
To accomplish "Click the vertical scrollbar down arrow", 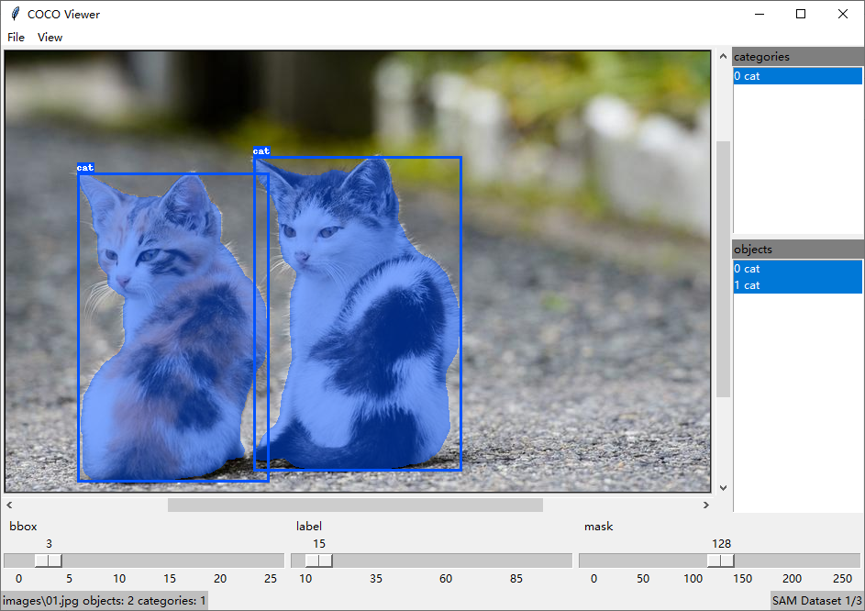I will point(723,488).
